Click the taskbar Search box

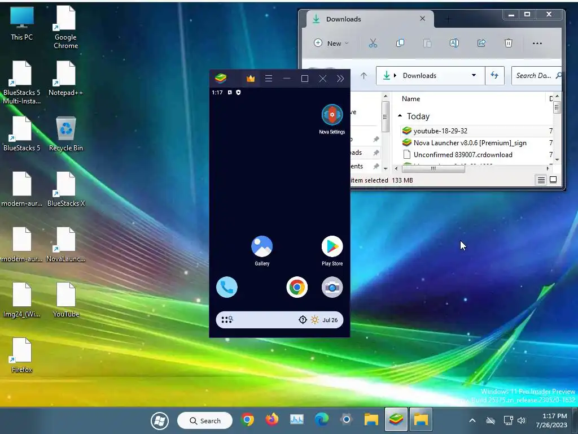[205, 420]
